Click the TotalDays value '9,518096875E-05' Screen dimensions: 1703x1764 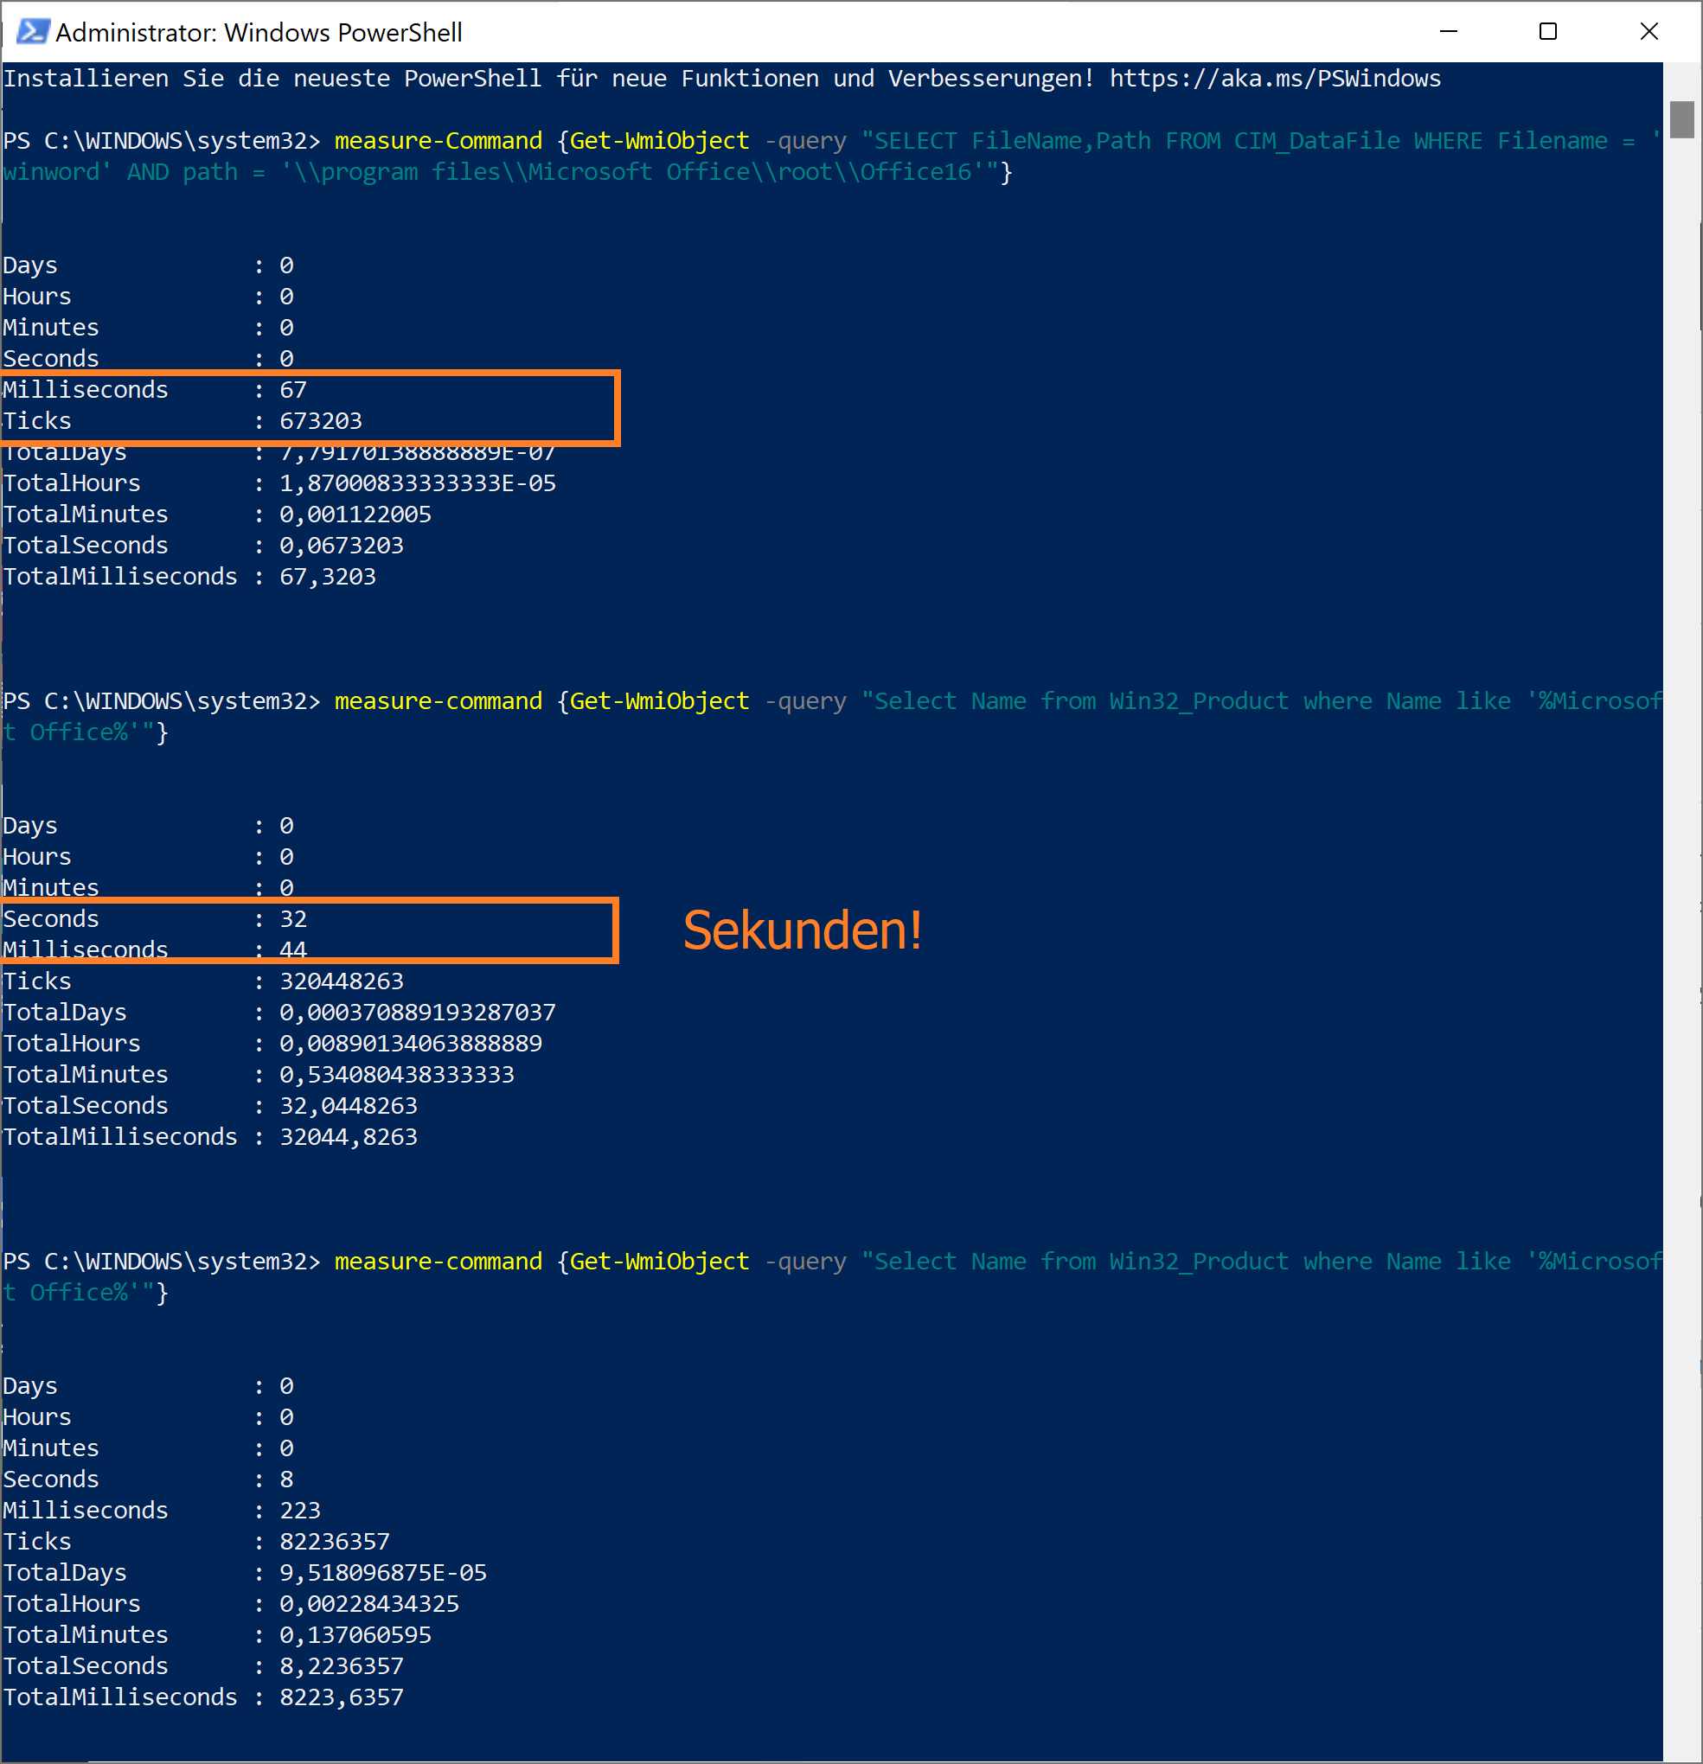click(x=382, y=1573)
